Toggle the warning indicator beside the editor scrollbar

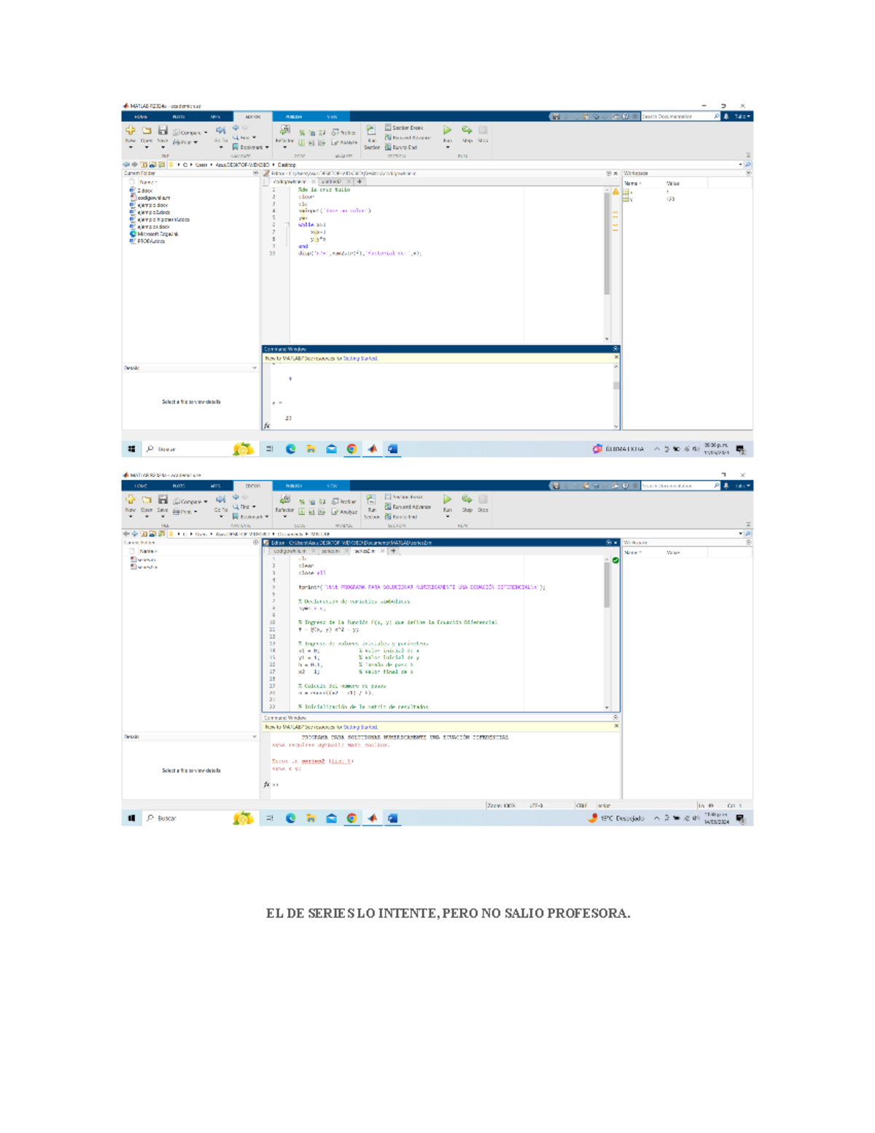click(615, 190)
